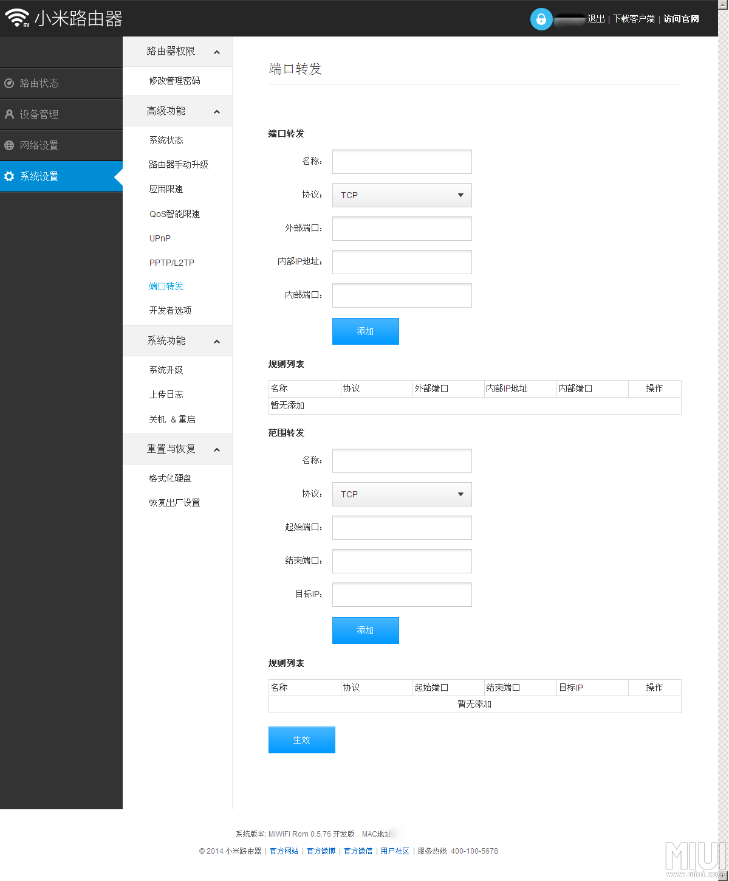Collapse the 路由器权限 section
Viewport: 729px width, 881px height.
click(217, 52)
